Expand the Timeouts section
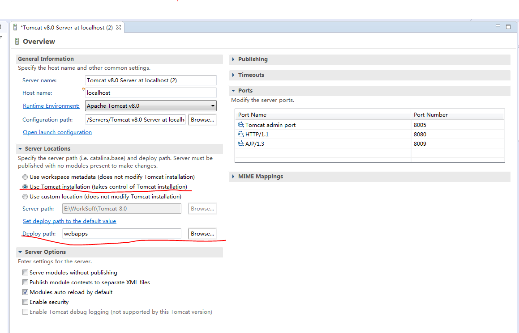Screen dimensions: 519x333 click(x=233, y=75)
